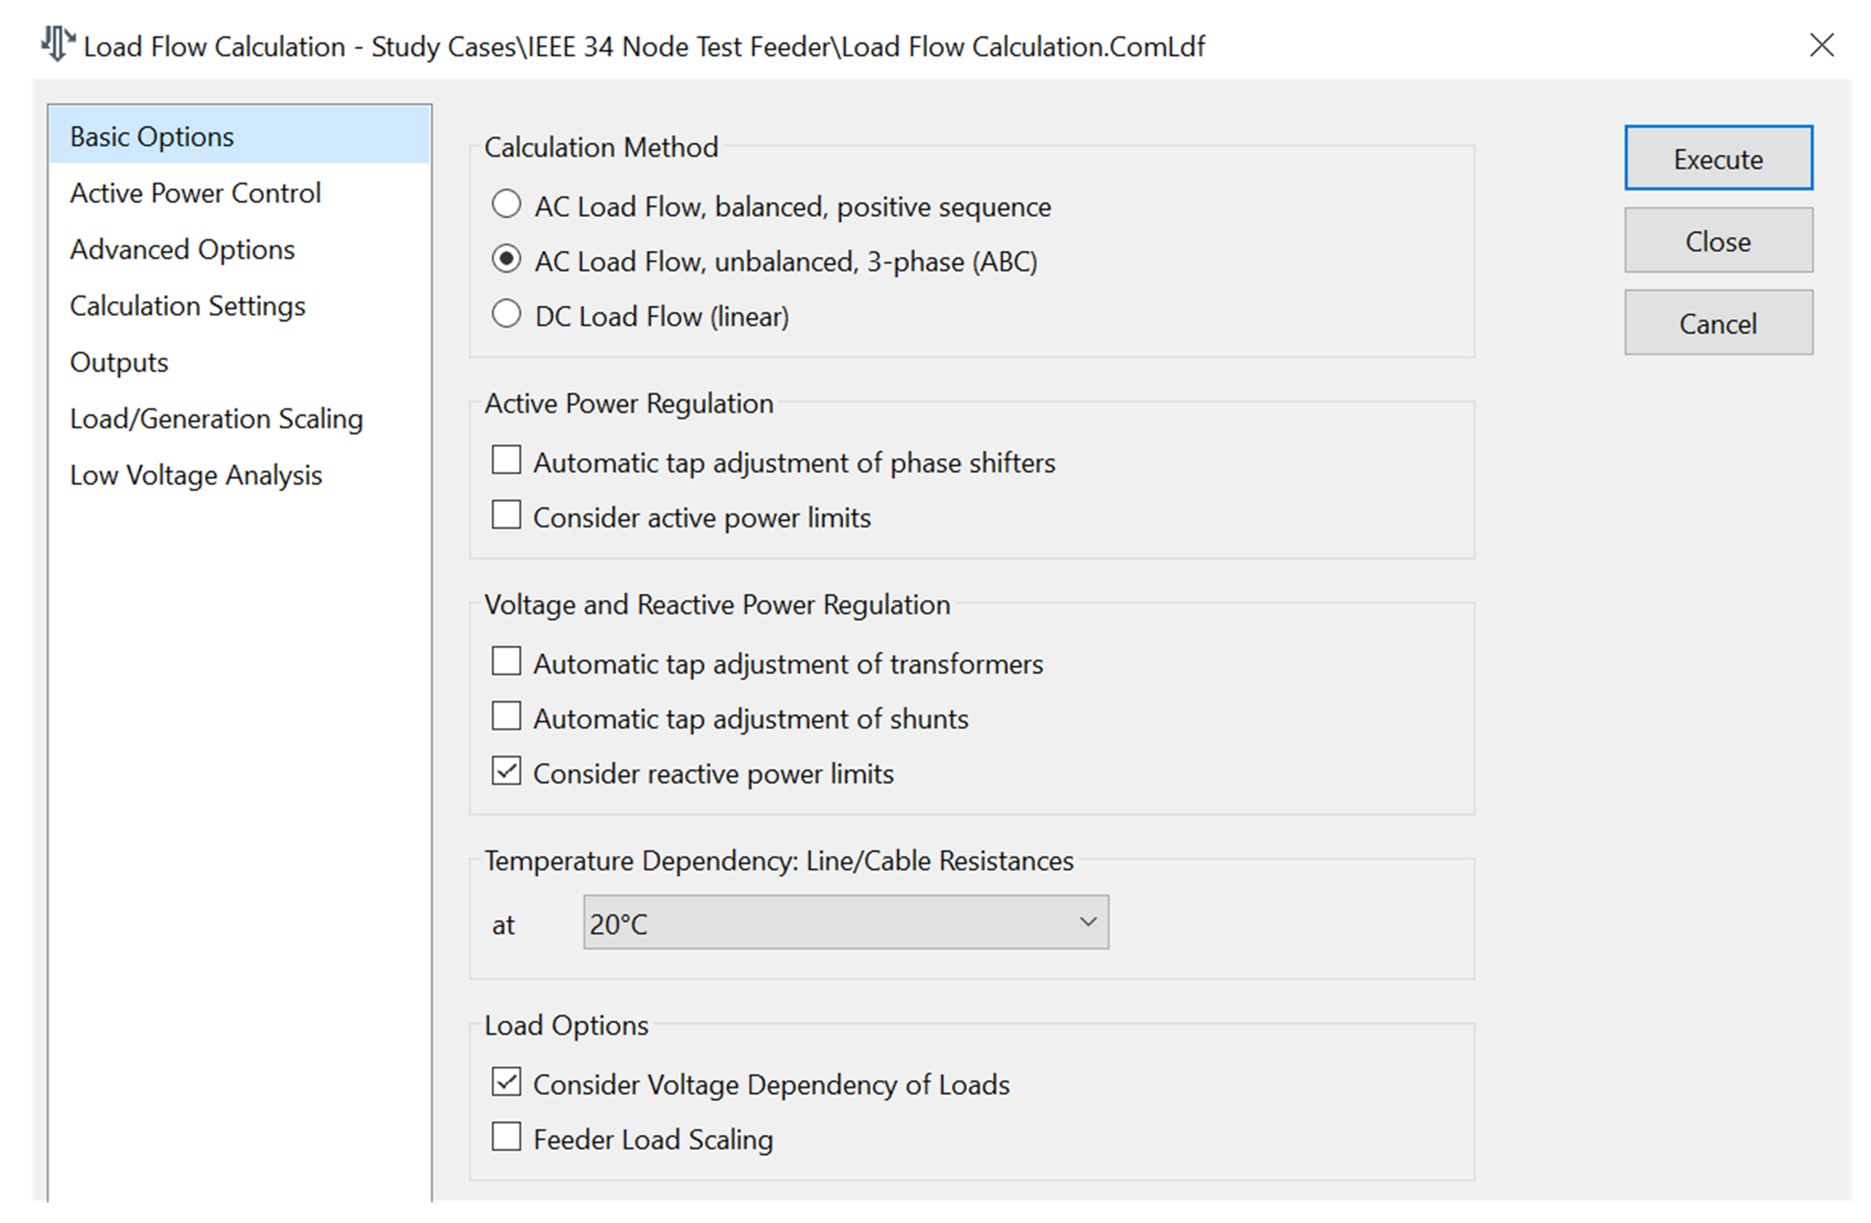Enable automatic tap adjustment of transformers
1871x1223 pixels.
[506, 662]
